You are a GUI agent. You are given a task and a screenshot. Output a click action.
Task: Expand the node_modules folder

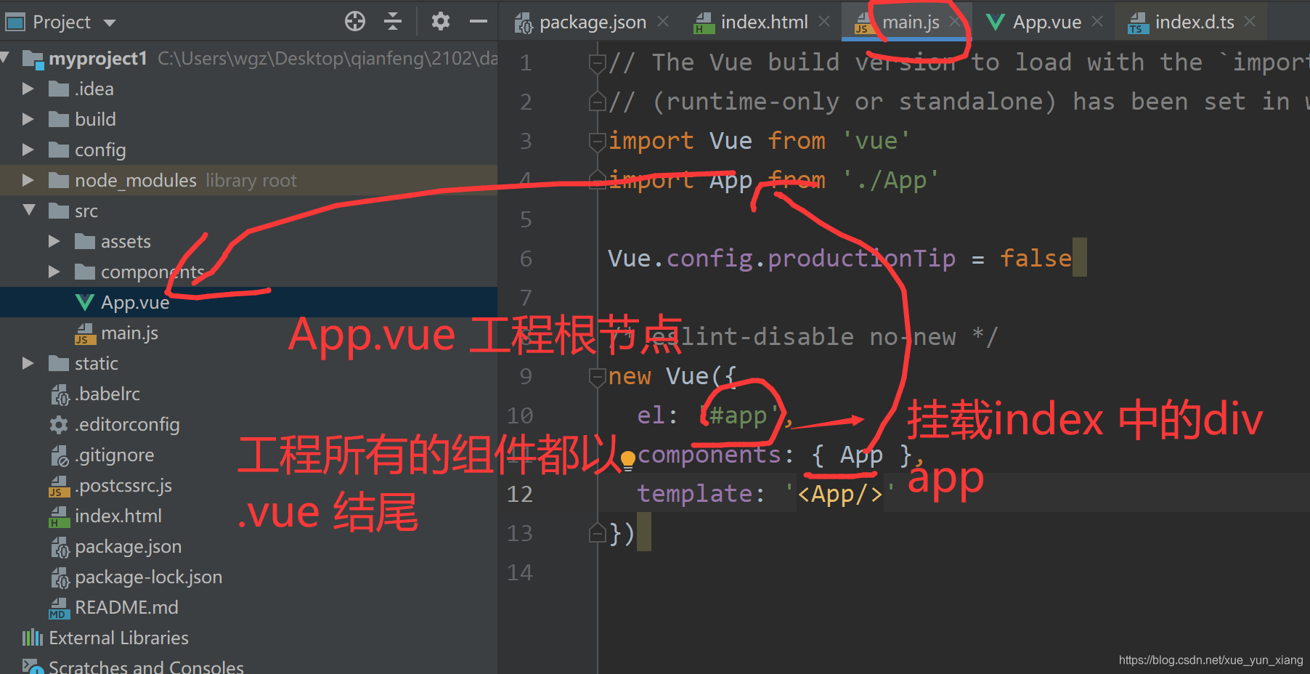pyautogui.click(x=28, y=180)
